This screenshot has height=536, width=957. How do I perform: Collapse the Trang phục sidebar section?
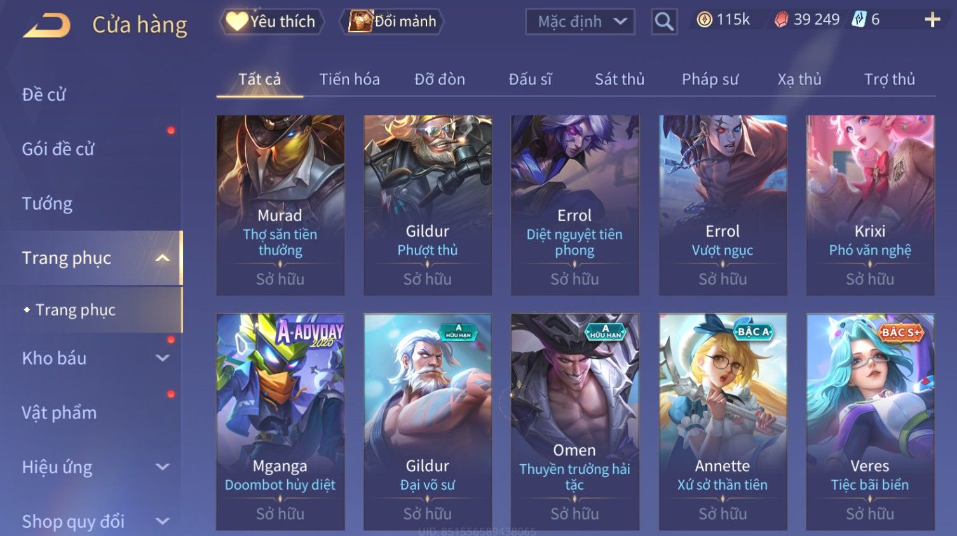click(x=163, y=258)
